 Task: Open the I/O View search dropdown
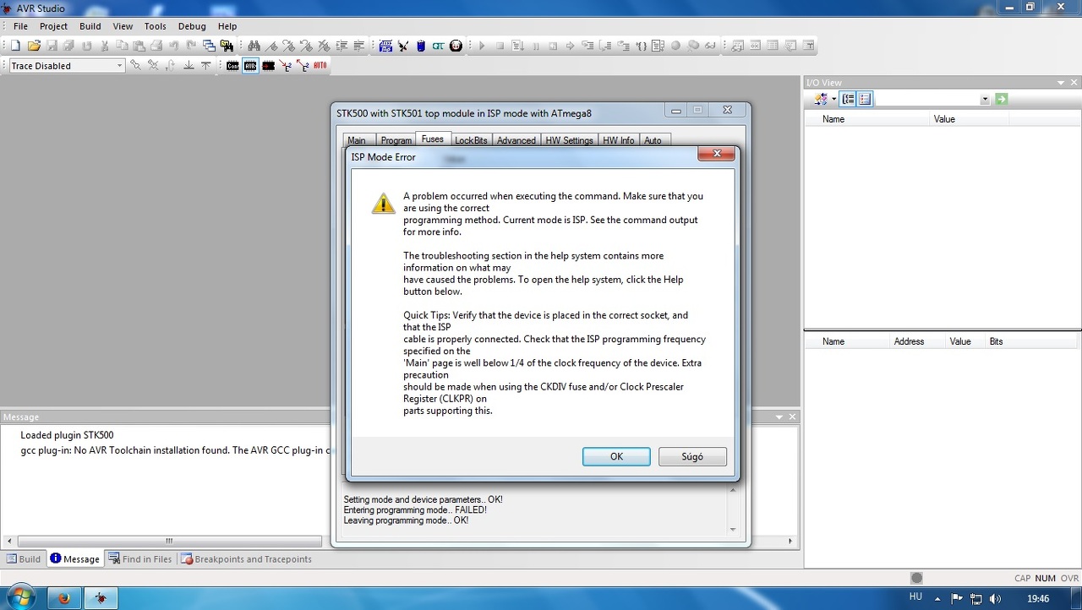click(x=985, y=100)
